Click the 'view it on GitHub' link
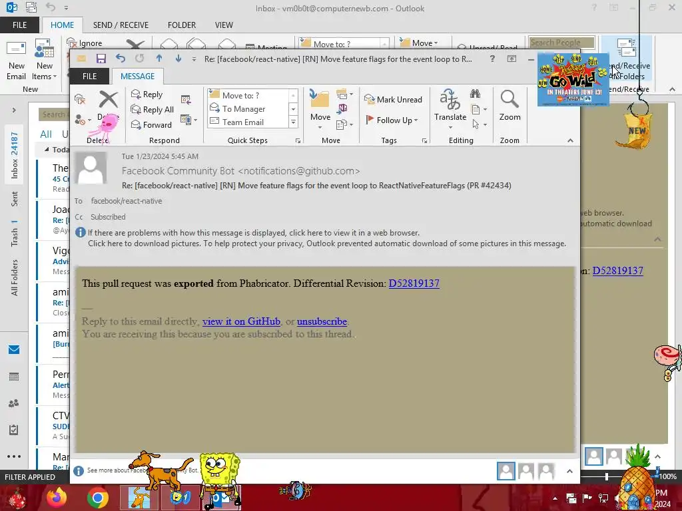This screenshot has width=682, height=511. tap(241, 321)
